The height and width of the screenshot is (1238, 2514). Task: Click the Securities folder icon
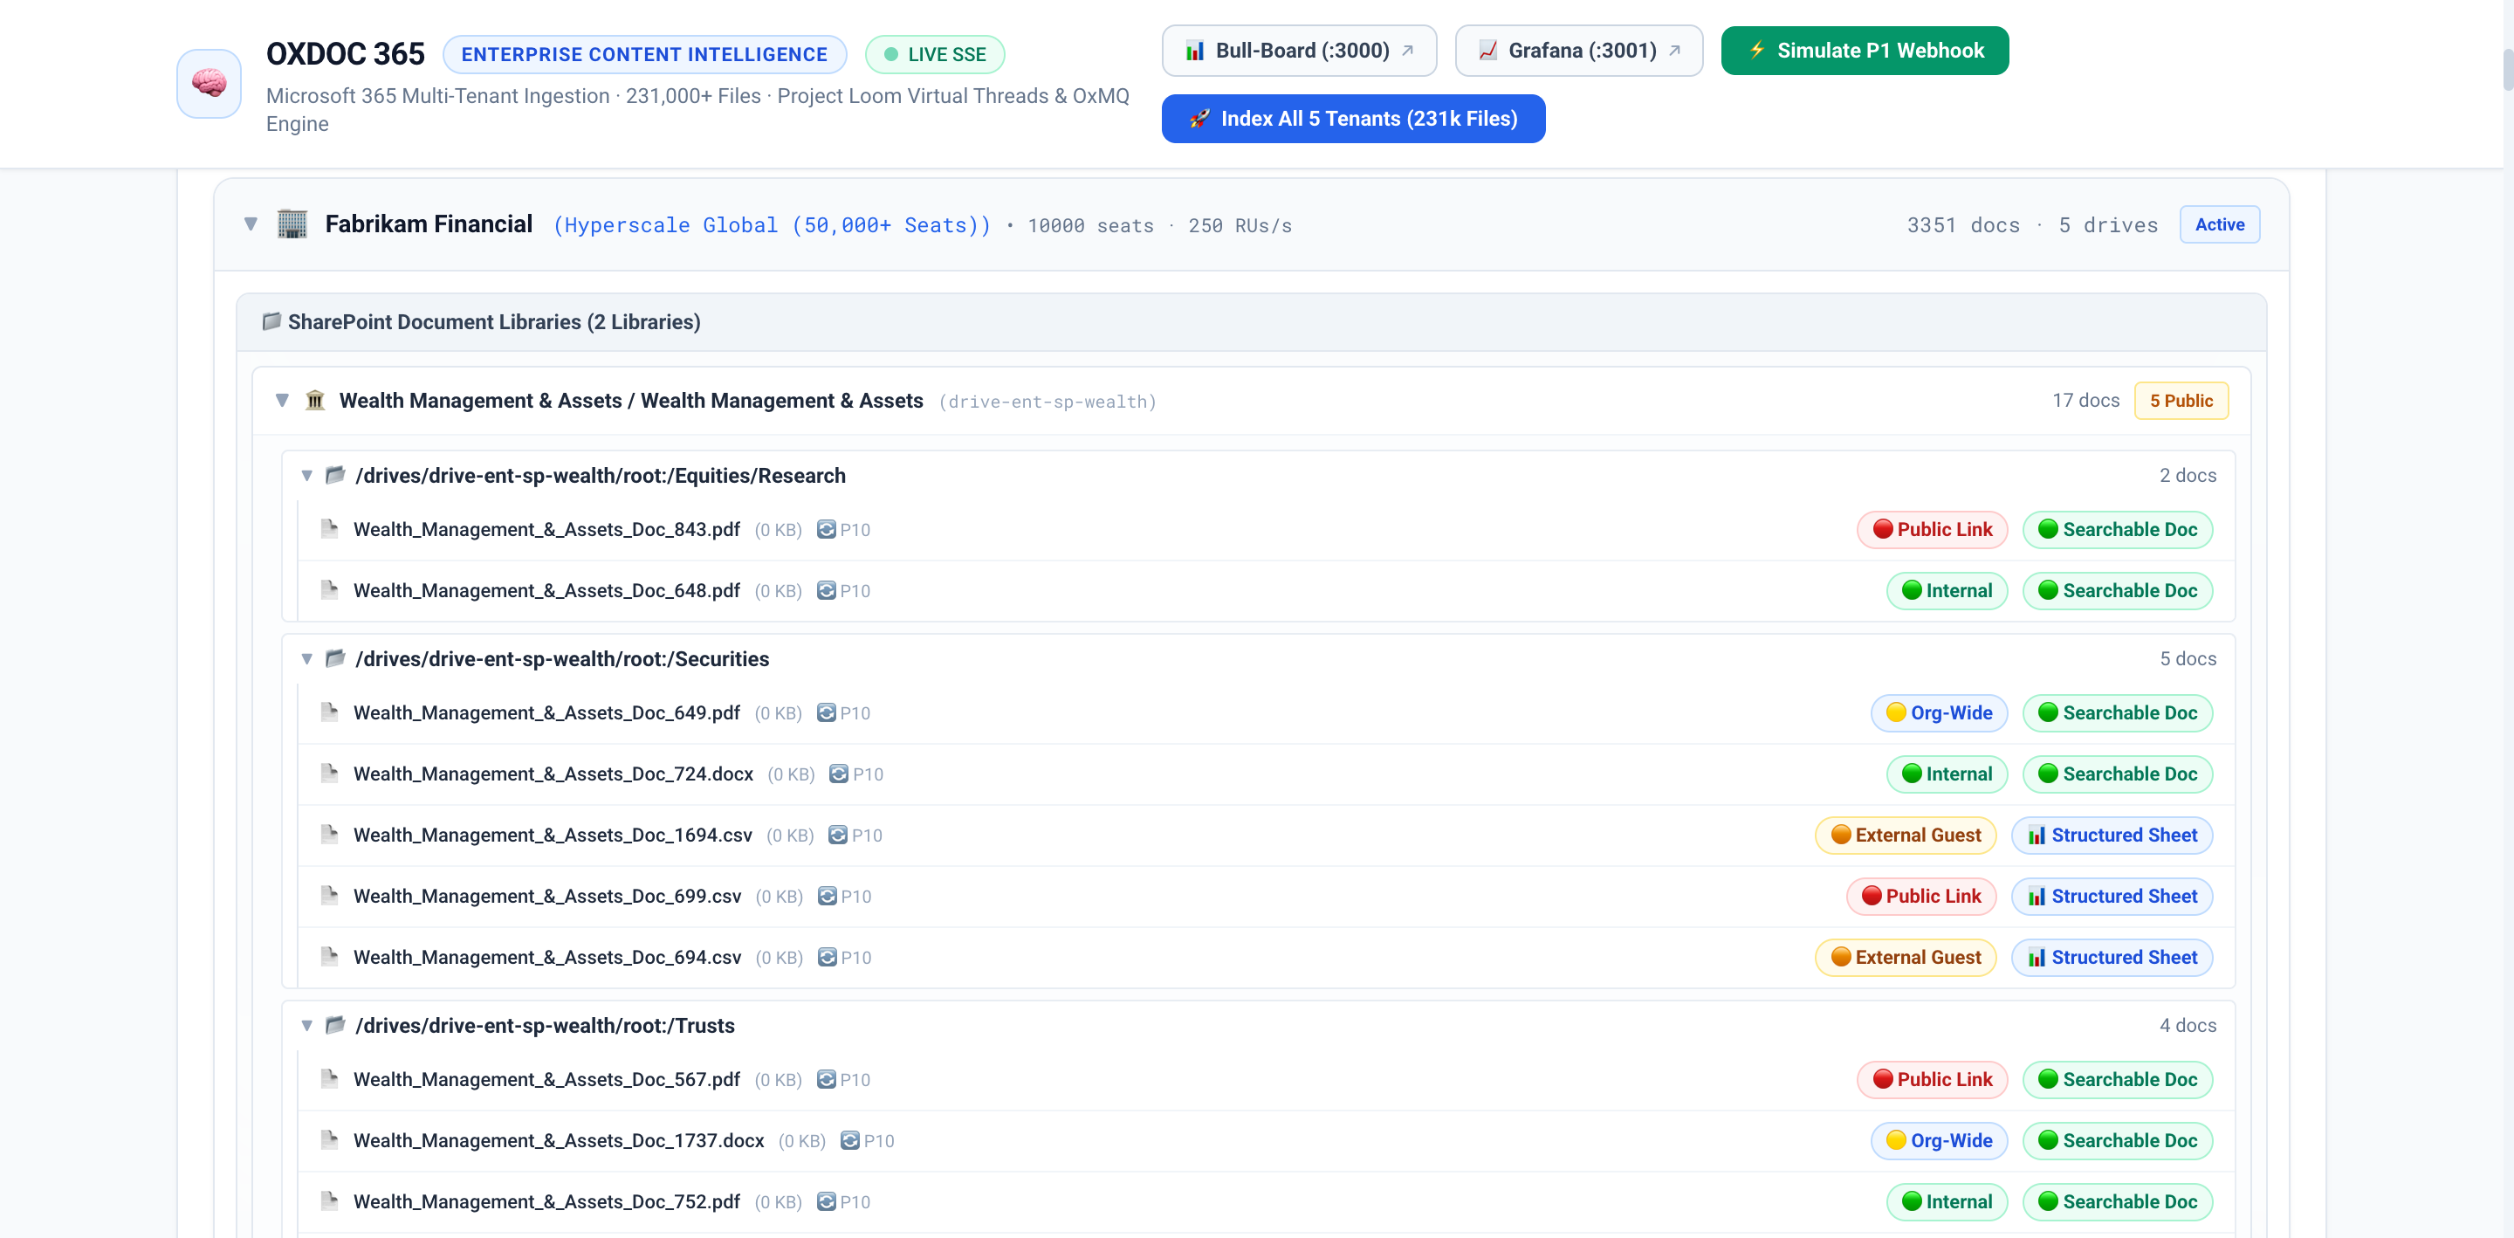pos(334,658)
